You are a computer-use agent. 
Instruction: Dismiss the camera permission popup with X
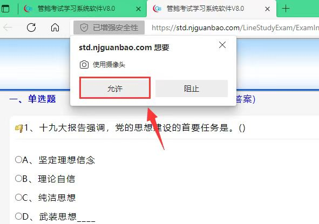point(222,45)
